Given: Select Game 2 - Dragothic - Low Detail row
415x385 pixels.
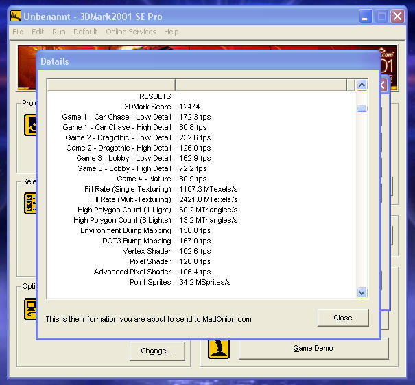Looking at the screenshot, I should pos(202,137).
